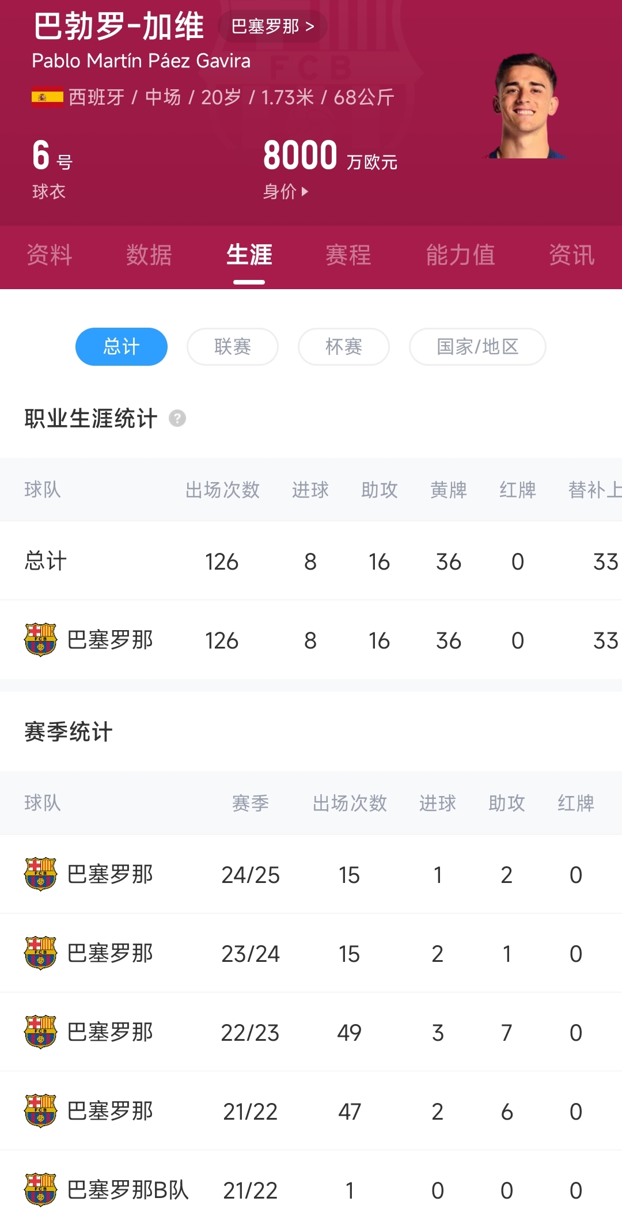Click Barcelona crest in 23/24 season row

pyautogui.click(x=40, y=953)
